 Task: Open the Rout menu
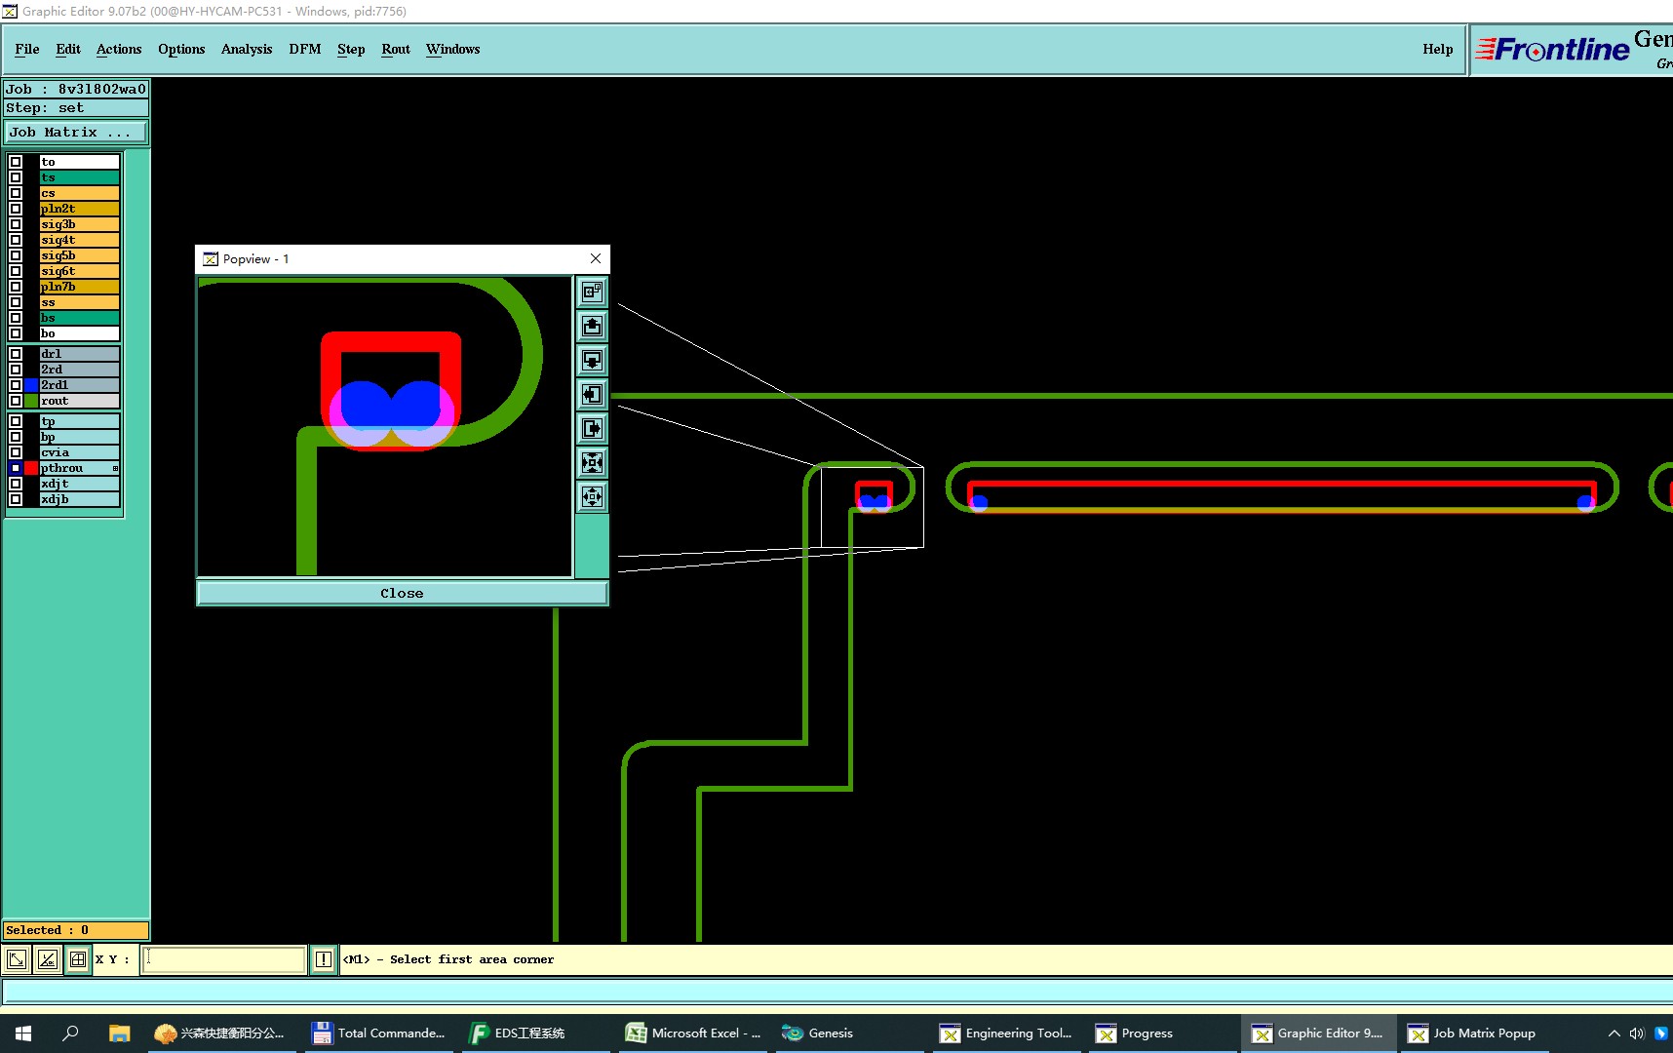396,49
